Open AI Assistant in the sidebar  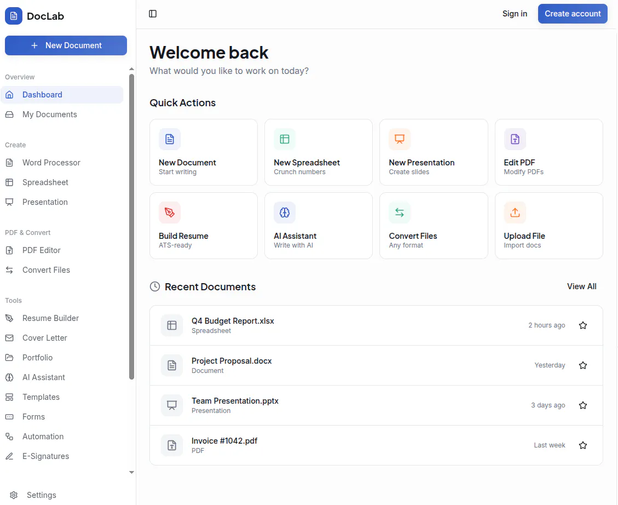coord(62,377)
